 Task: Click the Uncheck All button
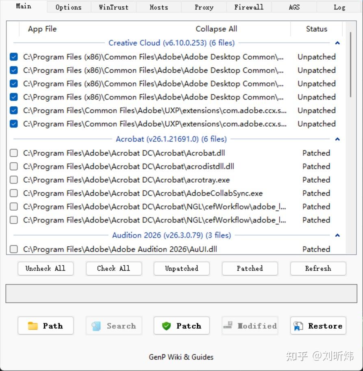click(46, 268)
